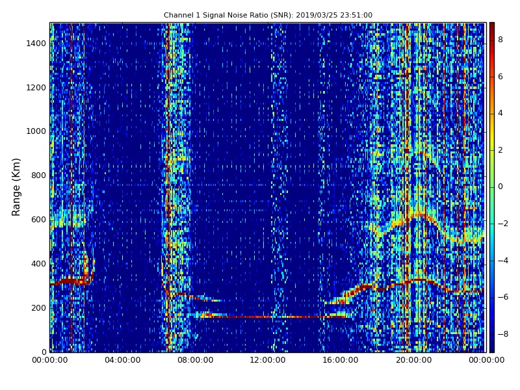Click the colorbar label −6
520x390 pixels.
tap(503, 297)
